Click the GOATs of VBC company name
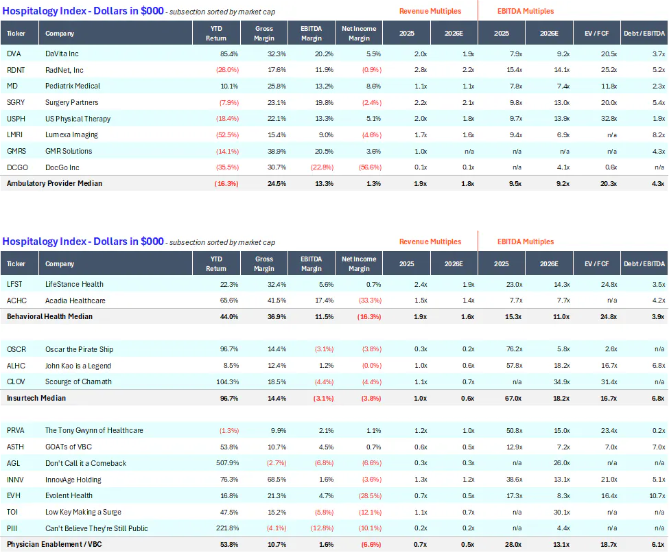The image size is (669, 553). (x=68, y=447)
